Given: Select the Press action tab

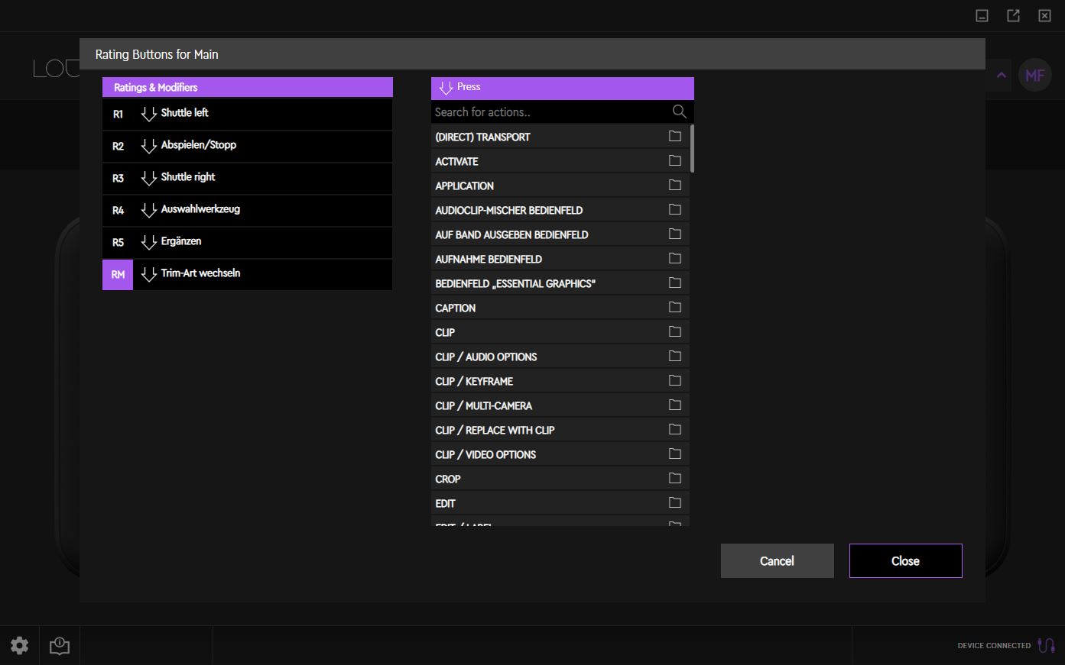Looking at the screenshot, I should (562, 88).
